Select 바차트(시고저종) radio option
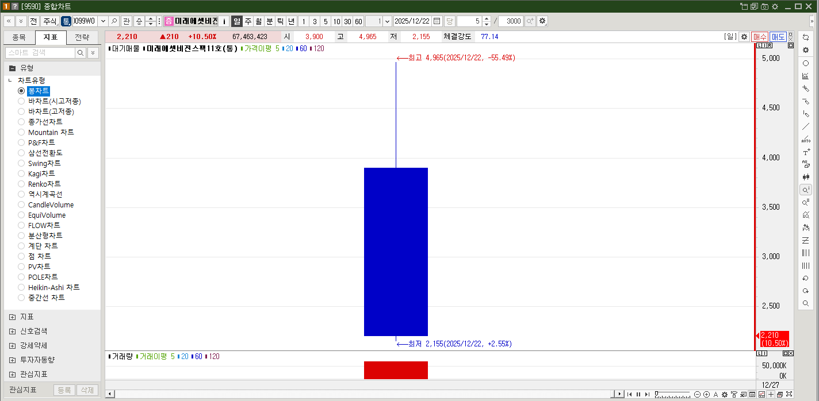The width and height of the screenshot is (819, 401). coord(49,101)
